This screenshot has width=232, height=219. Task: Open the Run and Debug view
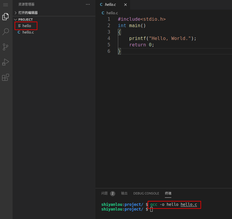pyautogui.click(x=6, y=62)
